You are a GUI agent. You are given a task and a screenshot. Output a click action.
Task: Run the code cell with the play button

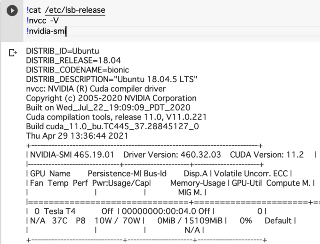coord(12,10)
